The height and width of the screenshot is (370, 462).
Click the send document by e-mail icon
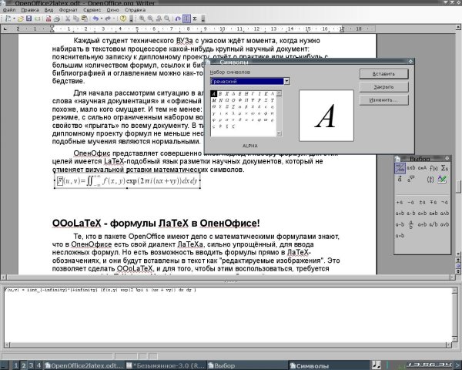pos(38,18)
